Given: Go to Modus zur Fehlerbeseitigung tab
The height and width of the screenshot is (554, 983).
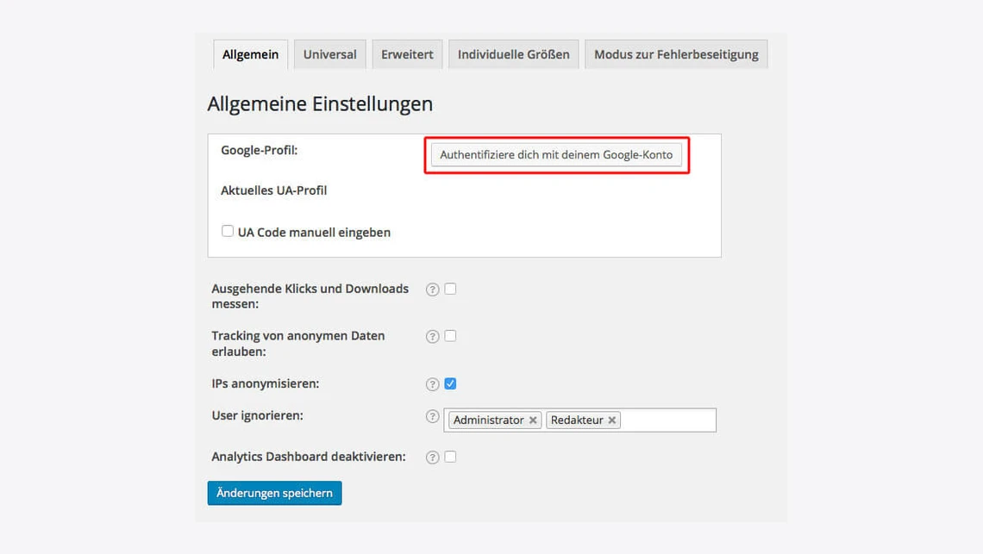Looking at the screenshot, I should [676, 54].
